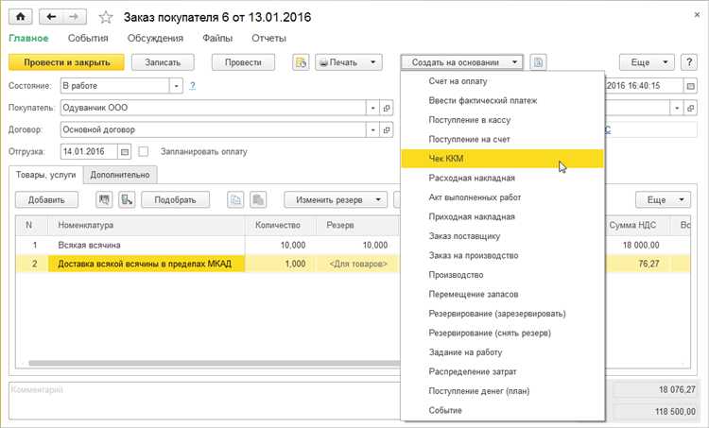Viewport: 709px width, 428px height.
Task: Choose Задание на работу
Action: click(502, 352)
